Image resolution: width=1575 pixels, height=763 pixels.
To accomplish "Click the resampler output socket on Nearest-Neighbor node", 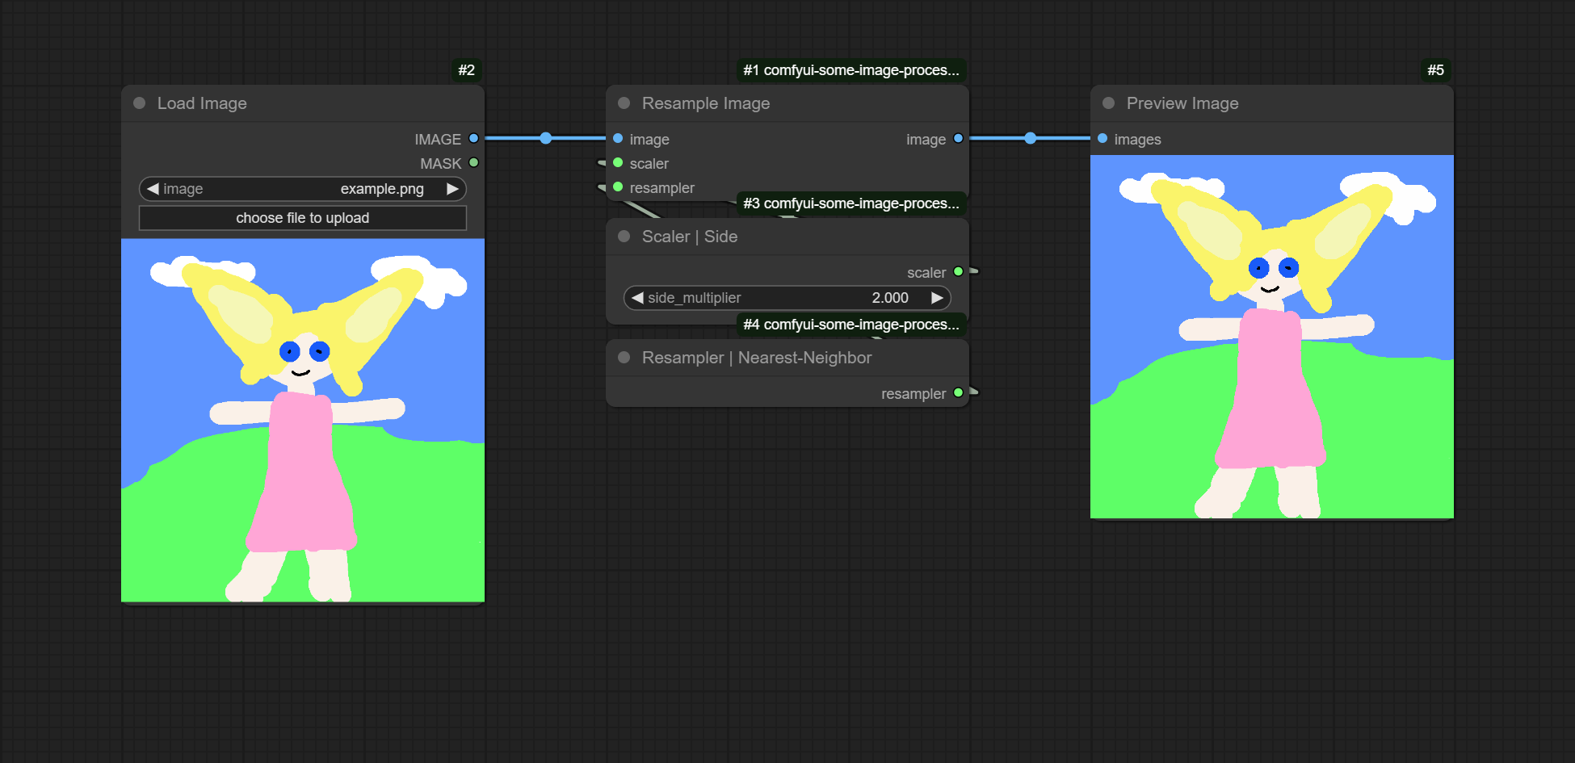I will [958, 393].
